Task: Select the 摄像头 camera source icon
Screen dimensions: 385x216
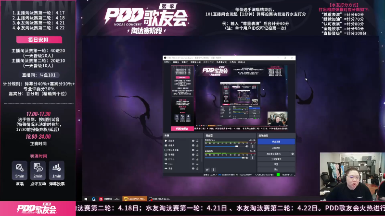Action: coord(166,145)
